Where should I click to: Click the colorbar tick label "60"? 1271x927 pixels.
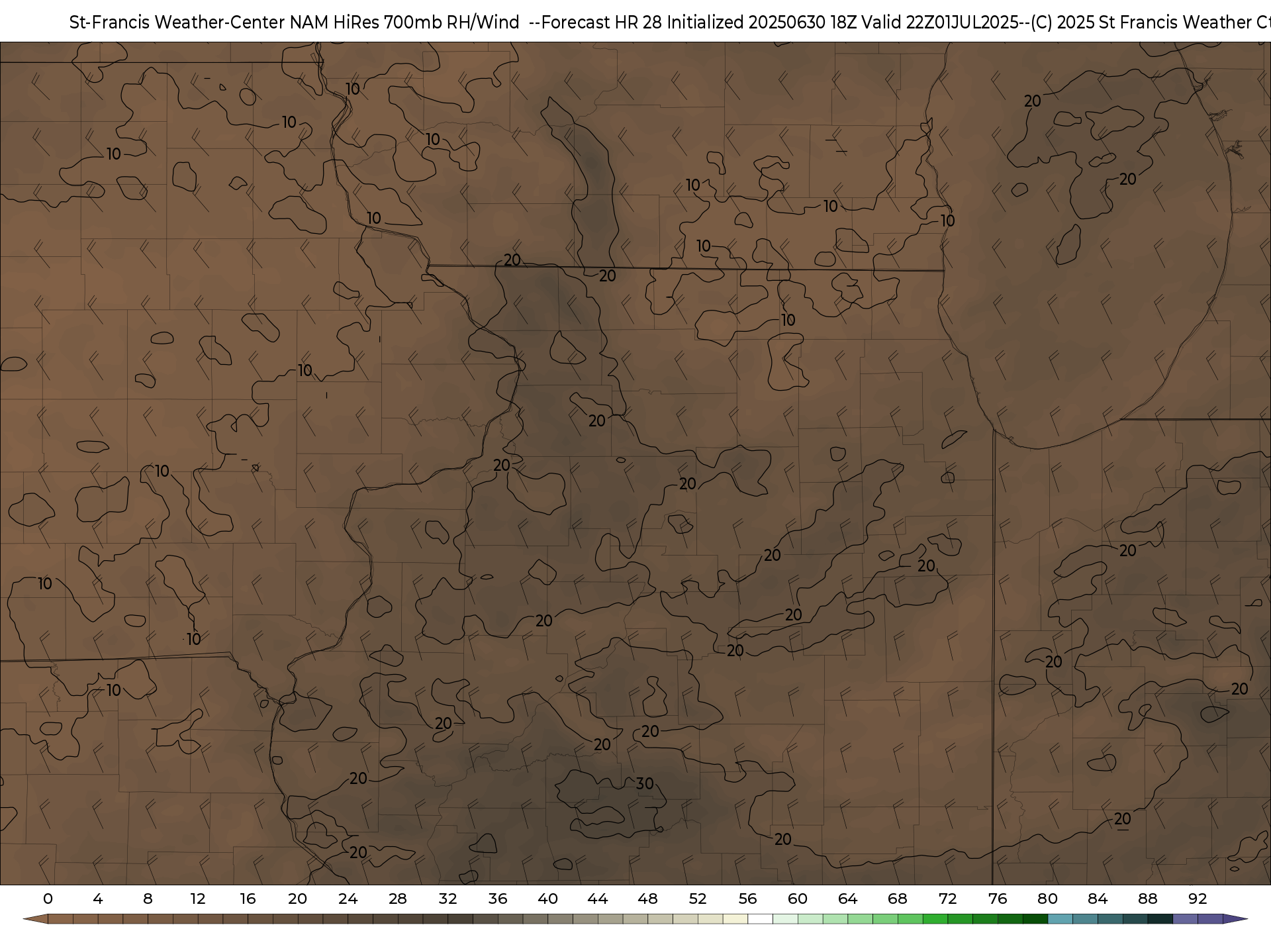pyautogui.click(x=798, y=899)
